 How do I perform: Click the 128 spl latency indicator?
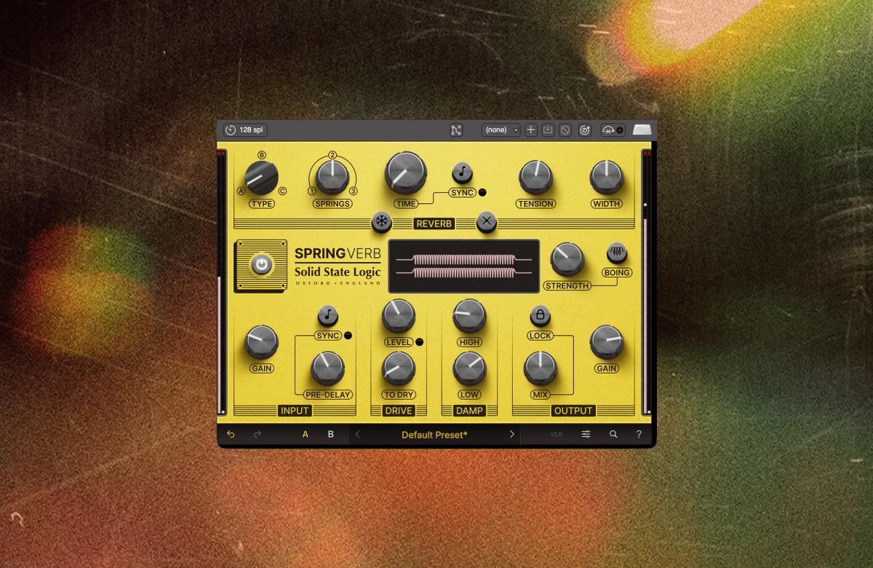click(245, 130)
